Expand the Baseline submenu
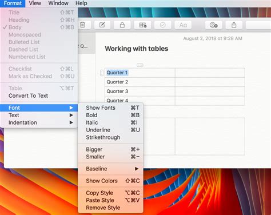 [110, 169]
